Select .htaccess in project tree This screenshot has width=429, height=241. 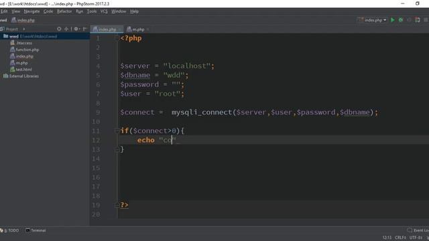tap(24, 43)
